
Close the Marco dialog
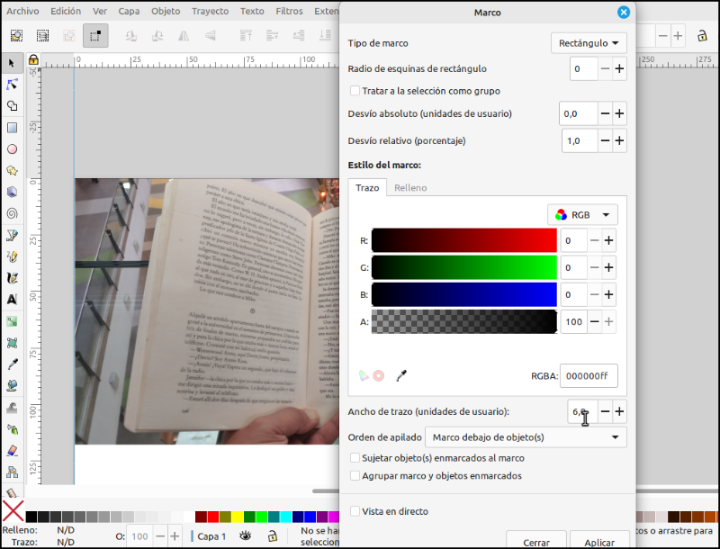point(623,13)
